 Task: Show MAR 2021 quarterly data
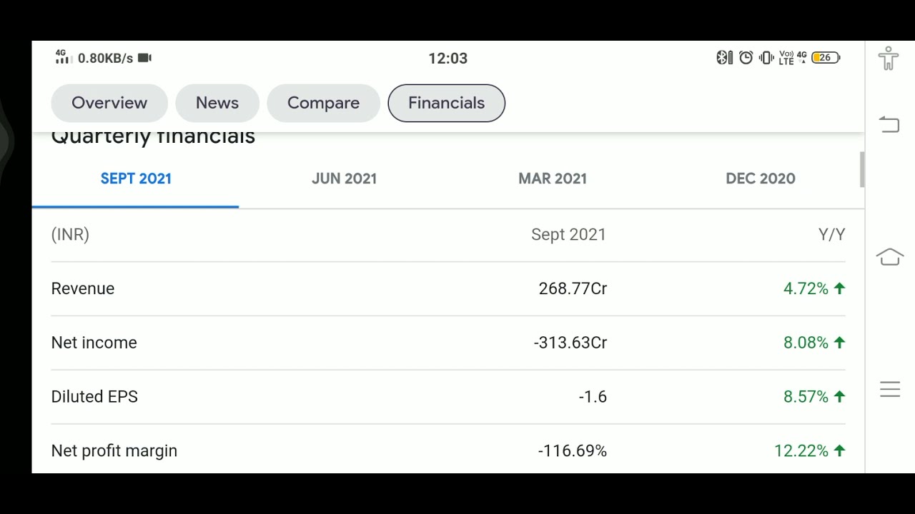click(x=553, y=179)
